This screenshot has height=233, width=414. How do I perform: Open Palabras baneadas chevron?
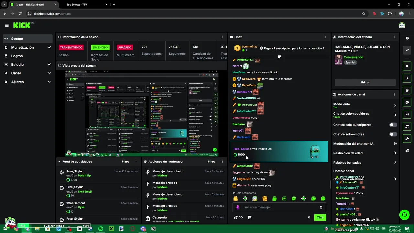(x=395, y=162)
